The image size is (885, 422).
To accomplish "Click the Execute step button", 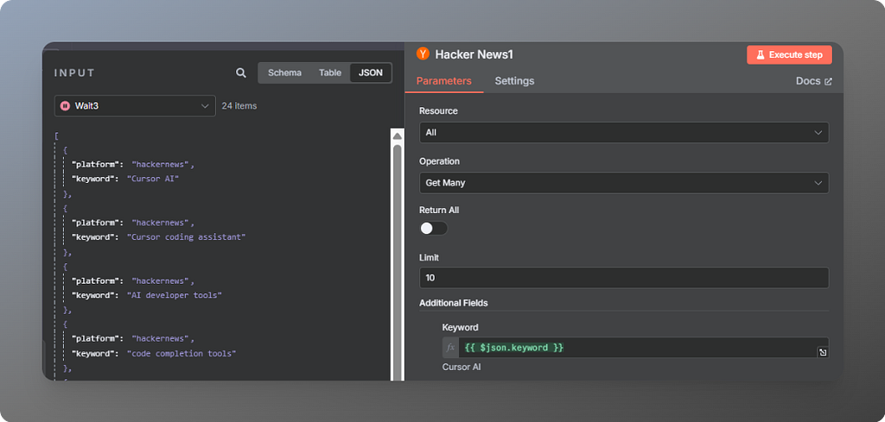I will coord(789,54).
